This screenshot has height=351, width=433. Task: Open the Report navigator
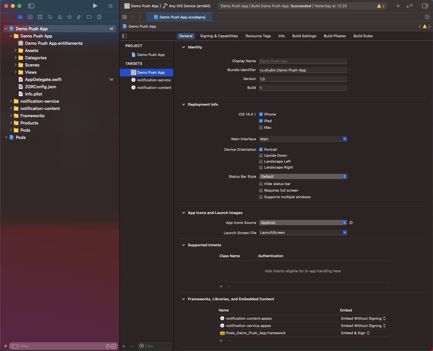99,17
